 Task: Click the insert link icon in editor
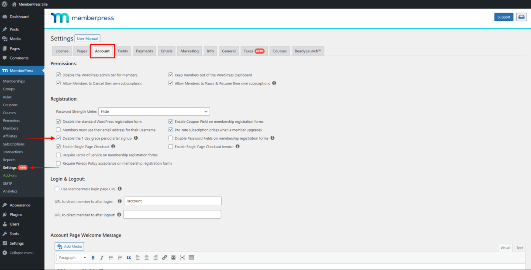164,257
